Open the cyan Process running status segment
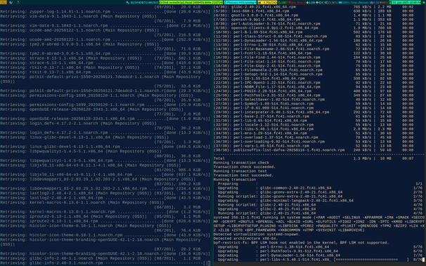The width and height of the screenshot is (426, 266). tap(240, 2)
